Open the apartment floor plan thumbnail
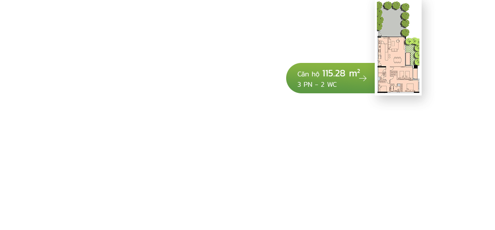 pos(398,47)
